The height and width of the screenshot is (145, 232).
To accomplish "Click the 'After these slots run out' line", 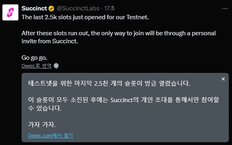I will [119, 33].
